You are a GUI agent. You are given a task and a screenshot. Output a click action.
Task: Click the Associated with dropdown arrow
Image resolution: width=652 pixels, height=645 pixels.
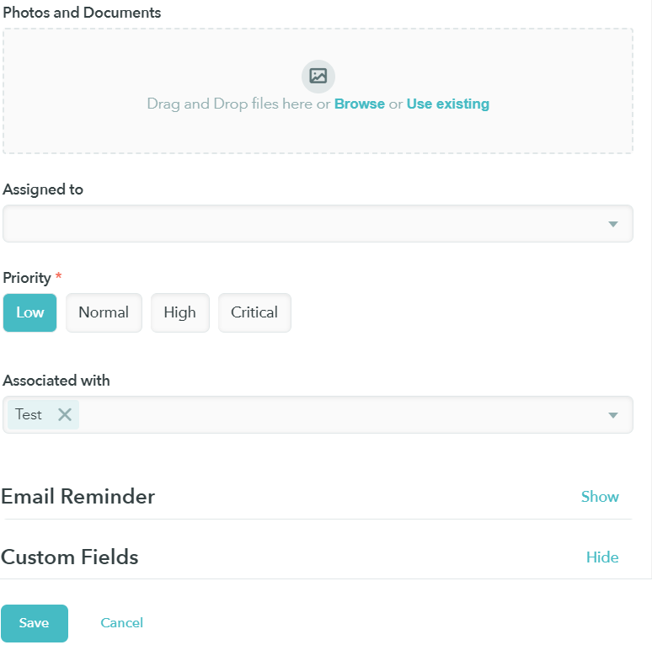click(x=613, y=415)
